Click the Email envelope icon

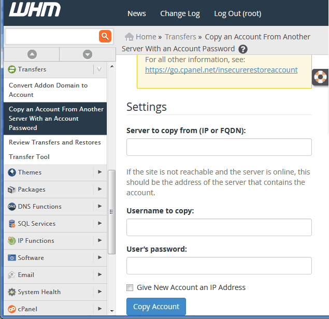[x=12, y=275]
